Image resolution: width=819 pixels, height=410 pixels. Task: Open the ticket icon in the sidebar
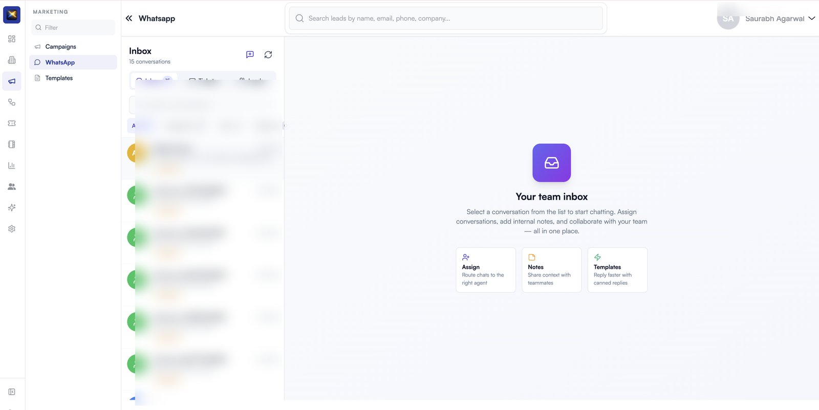[x=12, y=123]
